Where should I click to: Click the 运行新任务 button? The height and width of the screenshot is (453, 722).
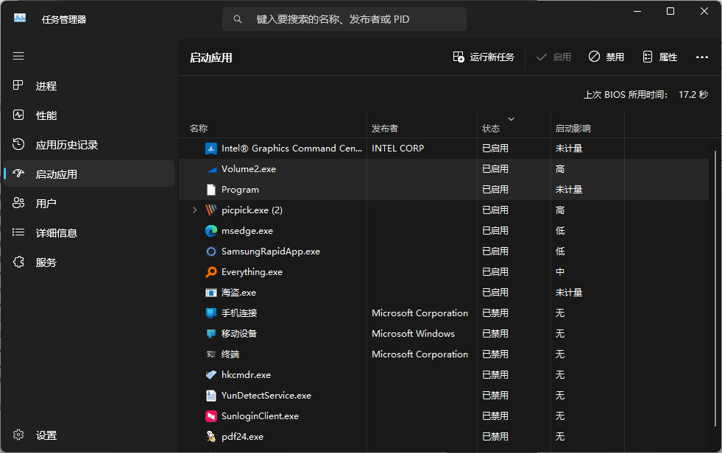[484, 57]
